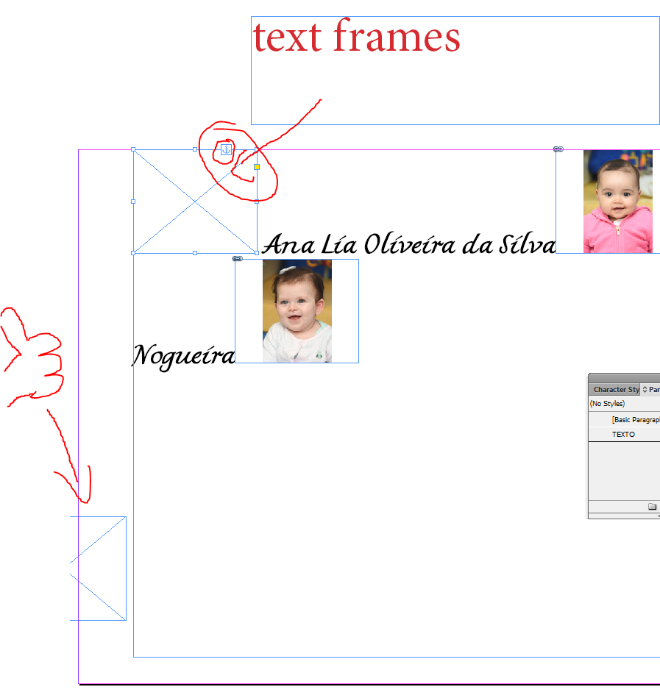Click the link badge above the pink-hoodie photo

click(558, 149)
